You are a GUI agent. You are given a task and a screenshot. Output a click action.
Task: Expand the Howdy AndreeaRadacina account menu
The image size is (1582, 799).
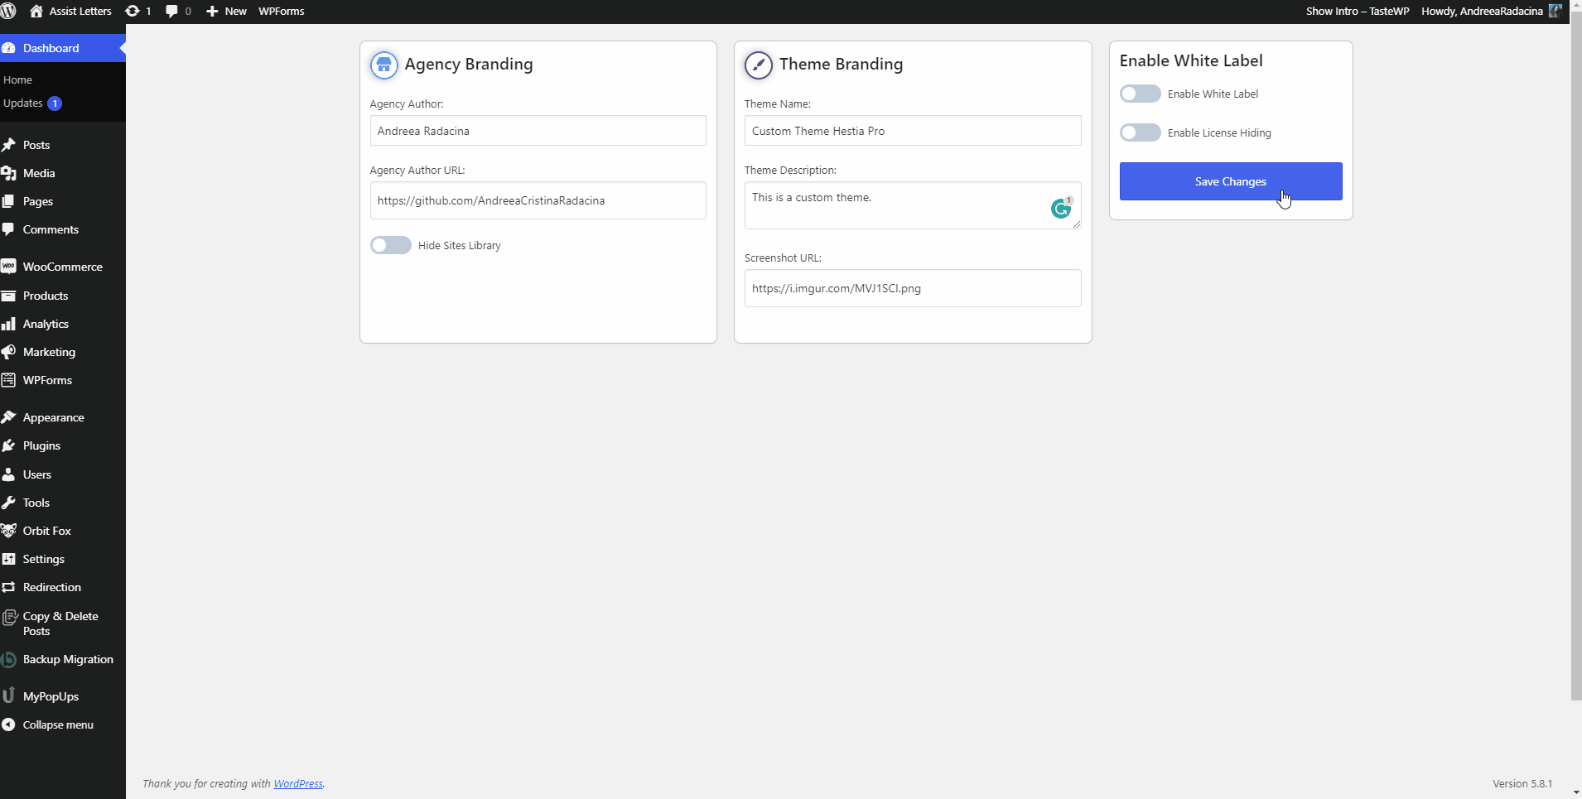tap(1483, 11)
